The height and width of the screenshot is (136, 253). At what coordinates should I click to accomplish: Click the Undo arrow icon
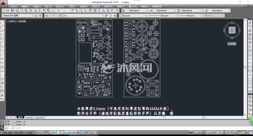[58, 10]
